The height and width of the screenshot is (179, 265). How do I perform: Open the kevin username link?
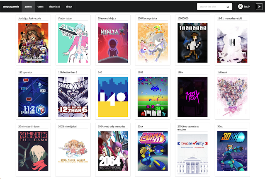pos(247,7)
